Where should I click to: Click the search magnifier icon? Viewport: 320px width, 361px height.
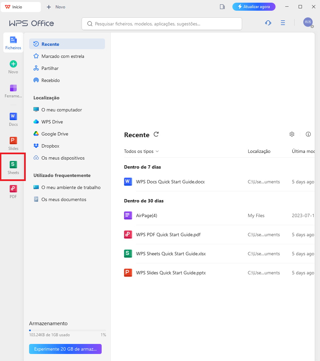click(x=90, y=24)
